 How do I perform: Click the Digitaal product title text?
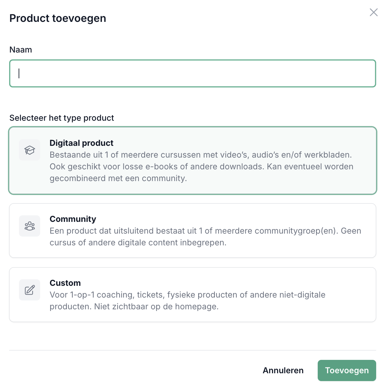tap(81, 143)
